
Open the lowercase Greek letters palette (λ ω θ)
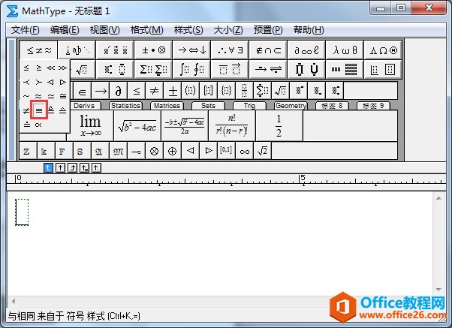345,50
